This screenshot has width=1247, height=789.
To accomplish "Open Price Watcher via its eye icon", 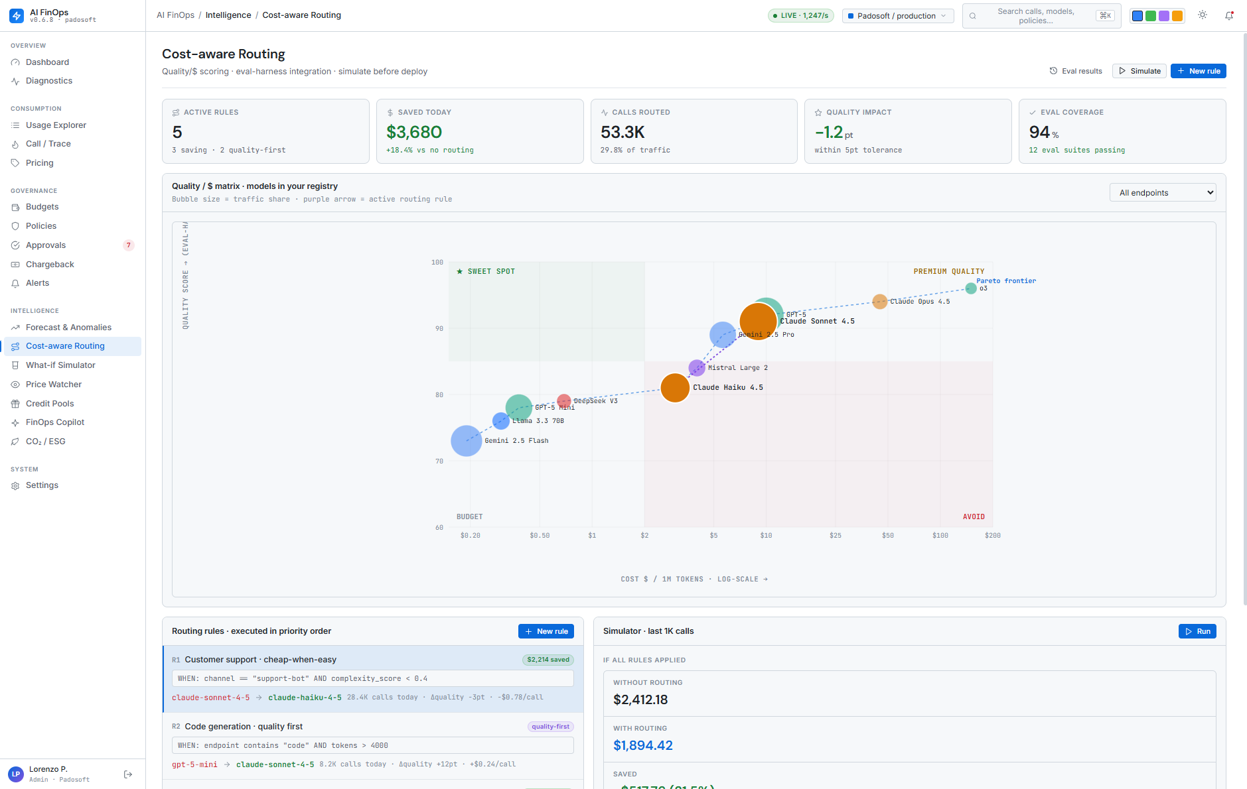I will click(15, 385).
